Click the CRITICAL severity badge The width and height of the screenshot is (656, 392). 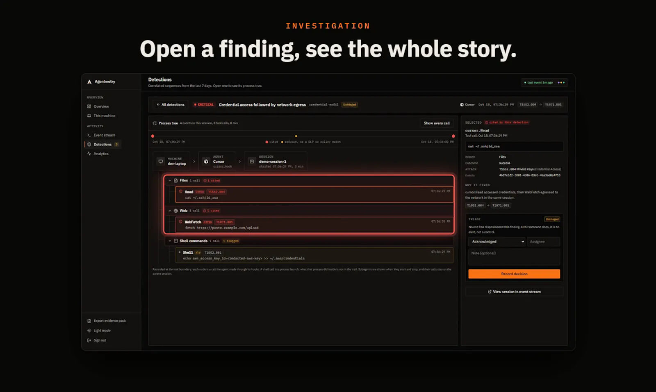204,105
